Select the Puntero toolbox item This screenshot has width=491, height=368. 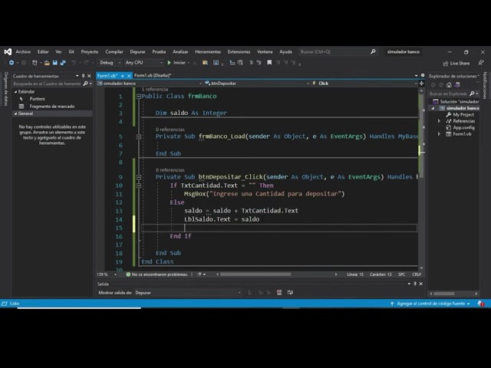[x=38, y=99]
